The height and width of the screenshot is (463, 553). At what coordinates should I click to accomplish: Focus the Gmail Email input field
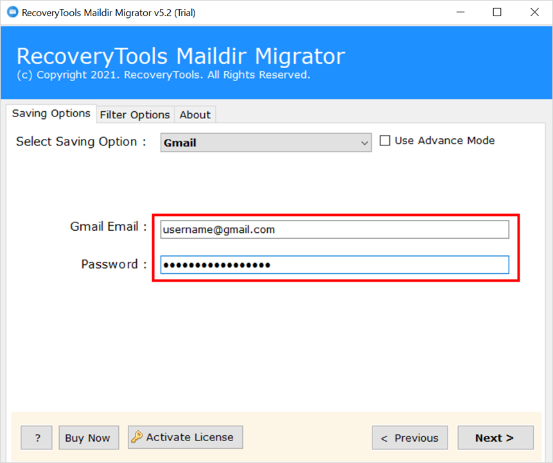[x=335, y=230]
